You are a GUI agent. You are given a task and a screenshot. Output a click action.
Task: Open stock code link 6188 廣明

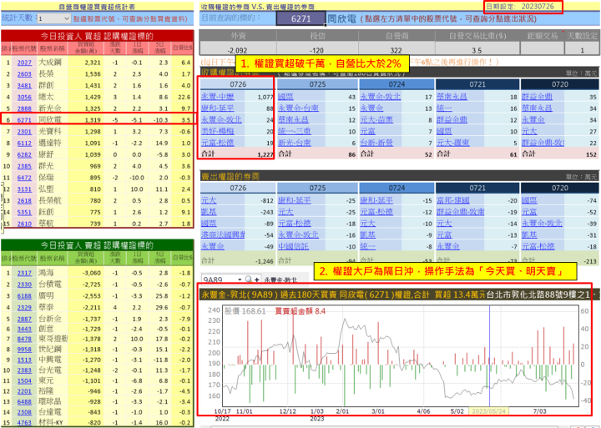tap(24, 296)
